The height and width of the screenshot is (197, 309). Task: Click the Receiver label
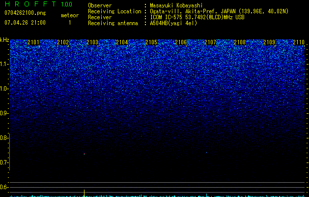click(x=100, y=17)
